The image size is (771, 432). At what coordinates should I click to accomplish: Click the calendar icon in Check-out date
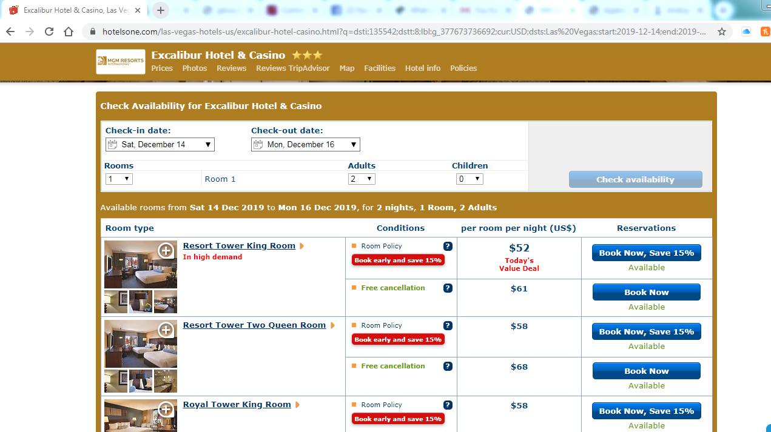click(x=257, y=145)
